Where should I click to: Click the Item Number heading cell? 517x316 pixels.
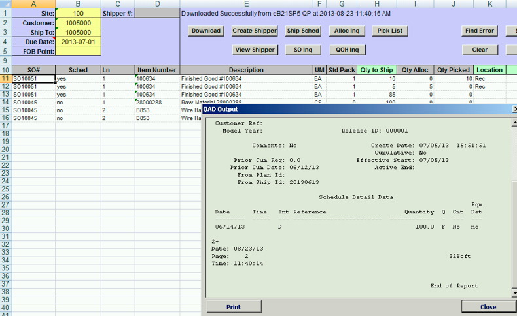click(x=157, y=70)
